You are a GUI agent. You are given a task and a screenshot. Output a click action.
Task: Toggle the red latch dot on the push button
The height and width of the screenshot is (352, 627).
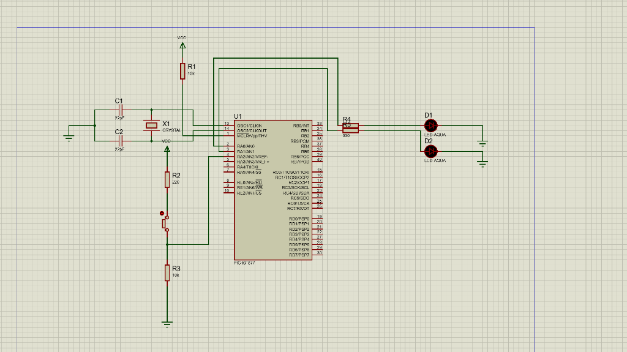click(162, 214)
